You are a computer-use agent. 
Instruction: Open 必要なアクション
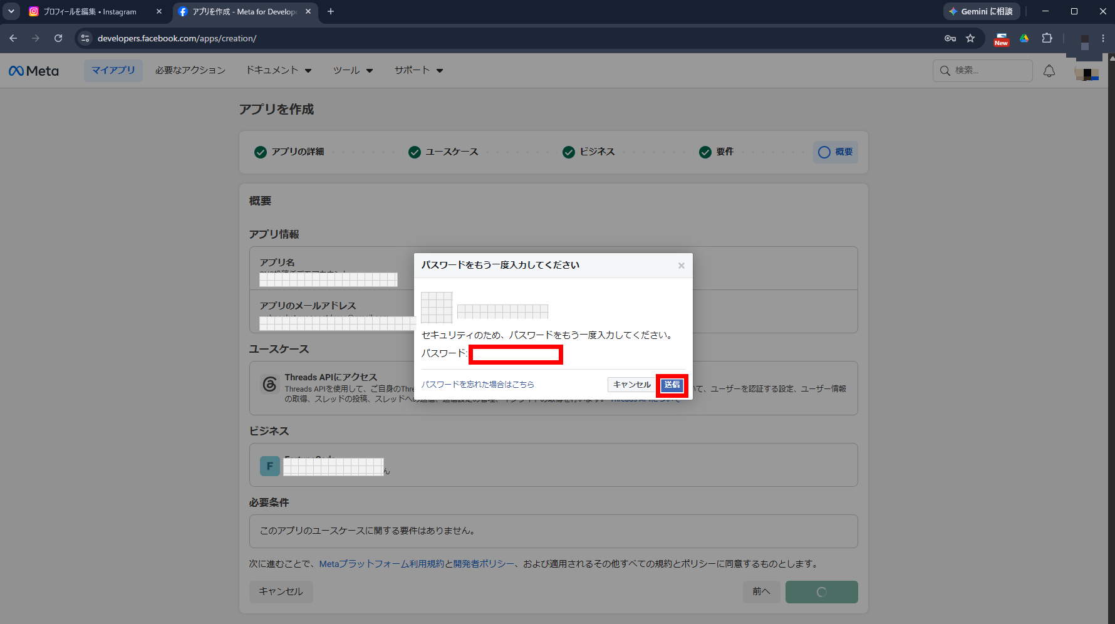pyautogui.click(x=190, y=70)
